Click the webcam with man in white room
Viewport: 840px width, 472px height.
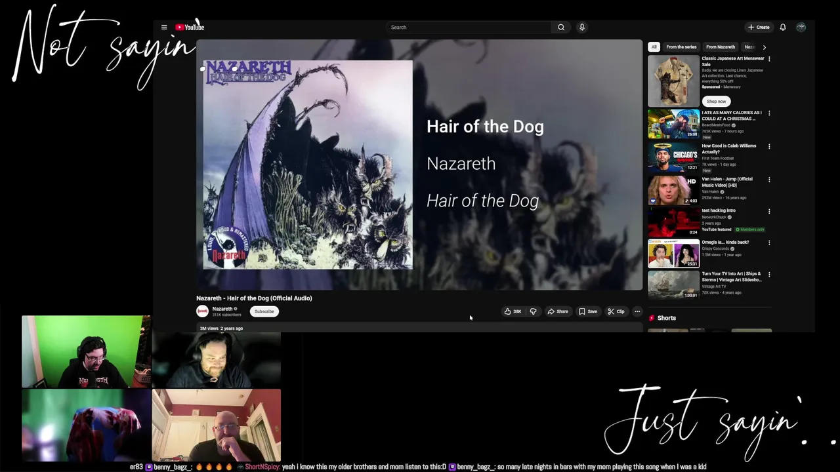(x=217, y=425)
